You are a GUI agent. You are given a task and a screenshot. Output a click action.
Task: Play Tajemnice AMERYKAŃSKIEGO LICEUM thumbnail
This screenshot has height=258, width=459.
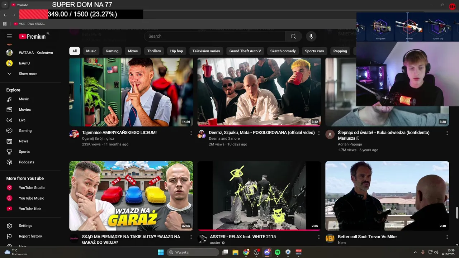131,92
